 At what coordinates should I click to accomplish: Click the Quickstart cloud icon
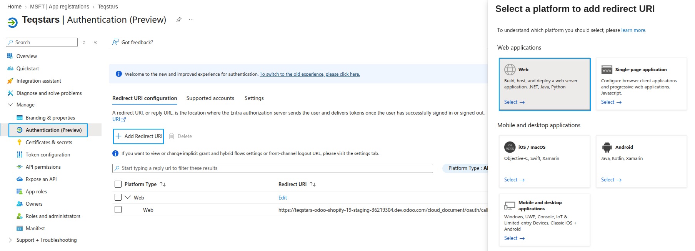click(x=10, y=68)
